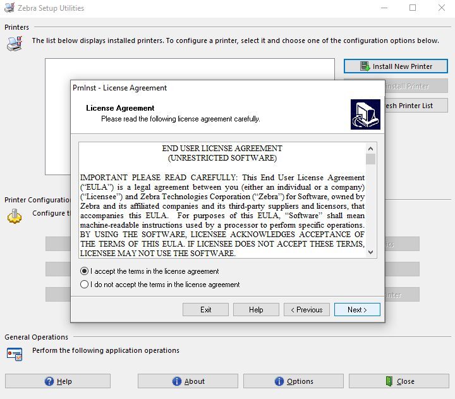Click the green door icon on Close button
The width and height of the screenshot is (455, 399).
click(389, 381)
